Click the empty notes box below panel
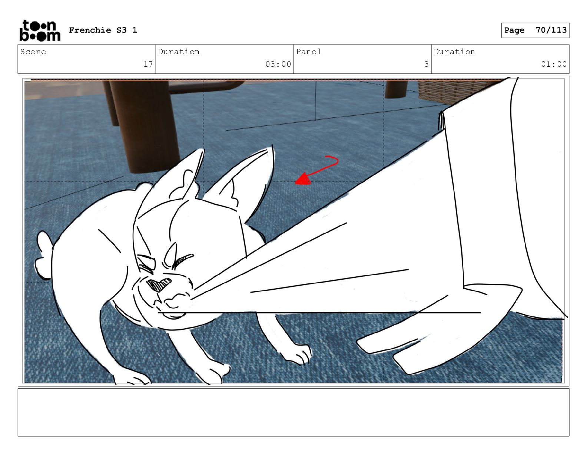587x454 pixels. [x=293, y=412]
